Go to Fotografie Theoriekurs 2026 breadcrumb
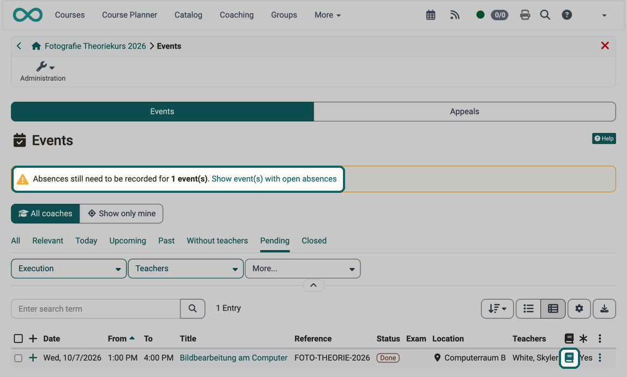The image size is (627, 377). pyautogui.click(x=95, y=46)
